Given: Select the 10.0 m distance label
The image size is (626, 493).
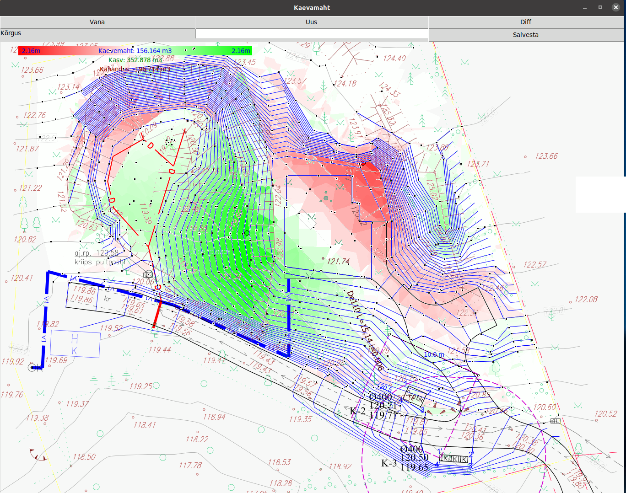Looking at the screenshot, I should (x=433, y=354).
